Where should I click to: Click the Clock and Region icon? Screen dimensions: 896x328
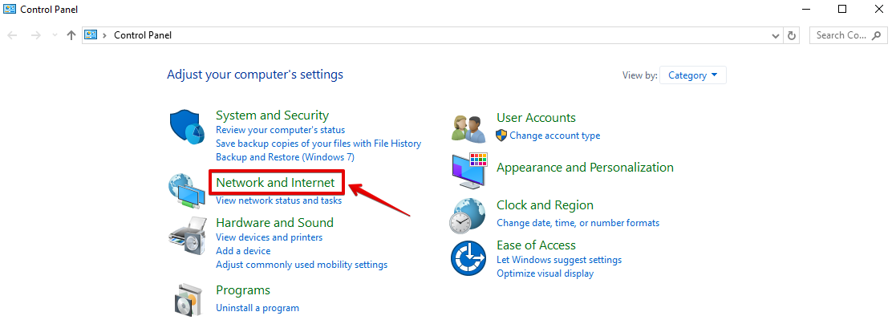469,214
